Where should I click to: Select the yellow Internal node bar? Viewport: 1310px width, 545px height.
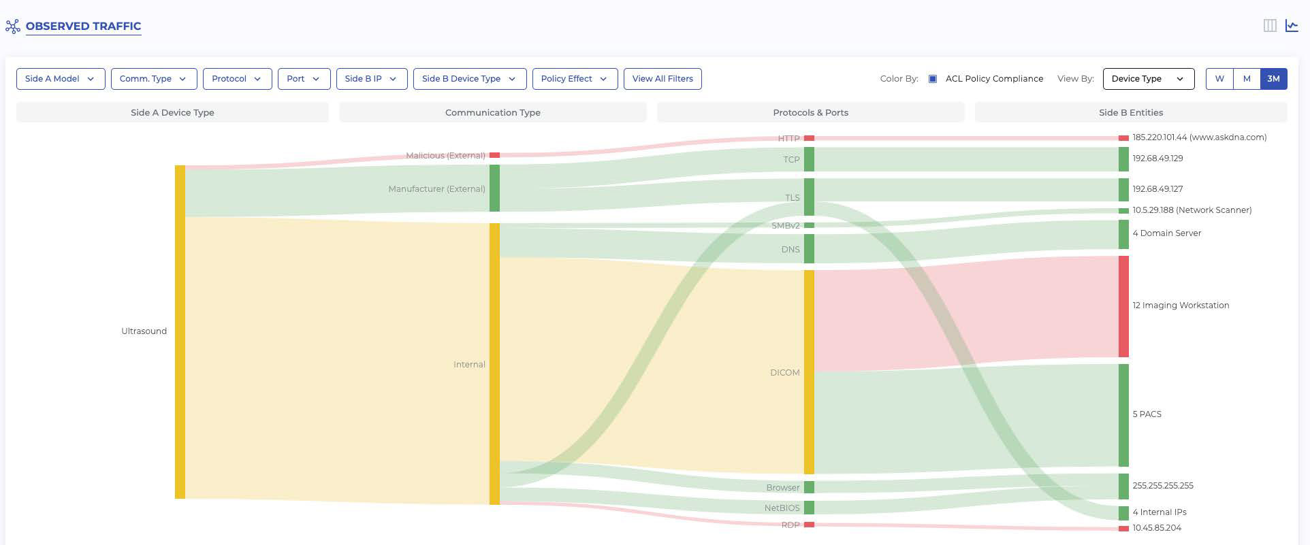(x=495, y=364)
